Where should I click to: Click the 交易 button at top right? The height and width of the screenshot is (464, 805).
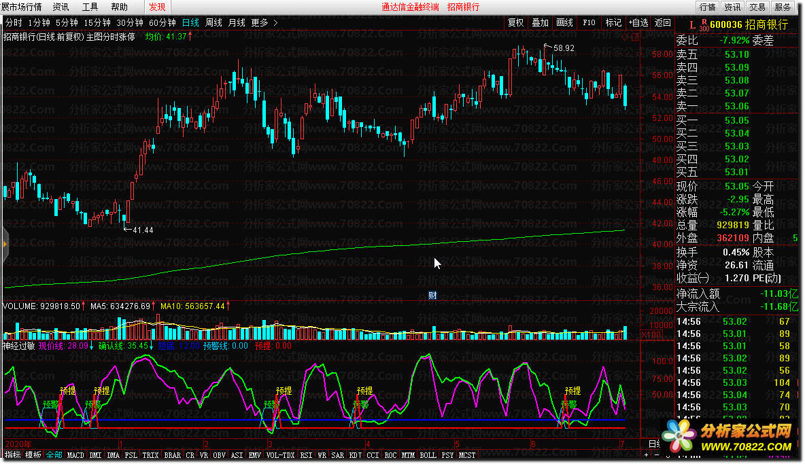click(x=757, y=7)
